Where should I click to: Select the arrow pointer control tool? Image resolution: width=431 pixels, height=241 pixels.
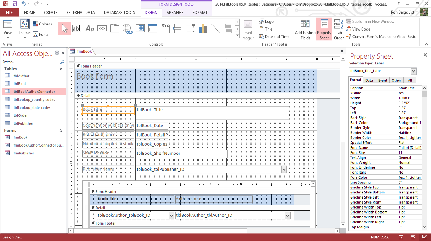pyautogui.click(x=64, y=29)
